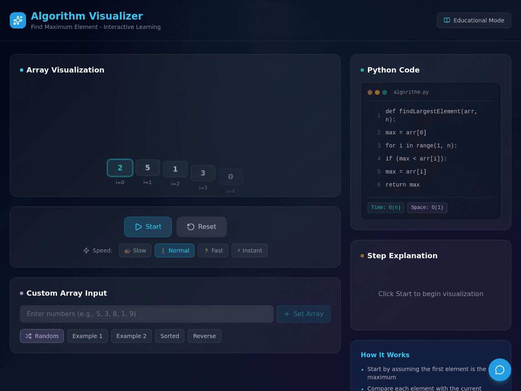Load the Sorted preset array
Screen dimensions: 521x391
click(170, 336)
